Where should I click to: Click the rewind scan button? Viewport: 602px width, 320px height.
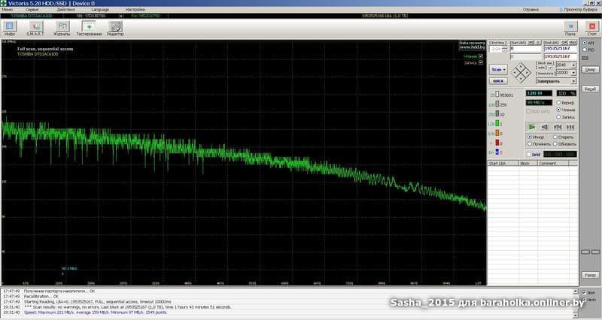[x=544, y=127]
